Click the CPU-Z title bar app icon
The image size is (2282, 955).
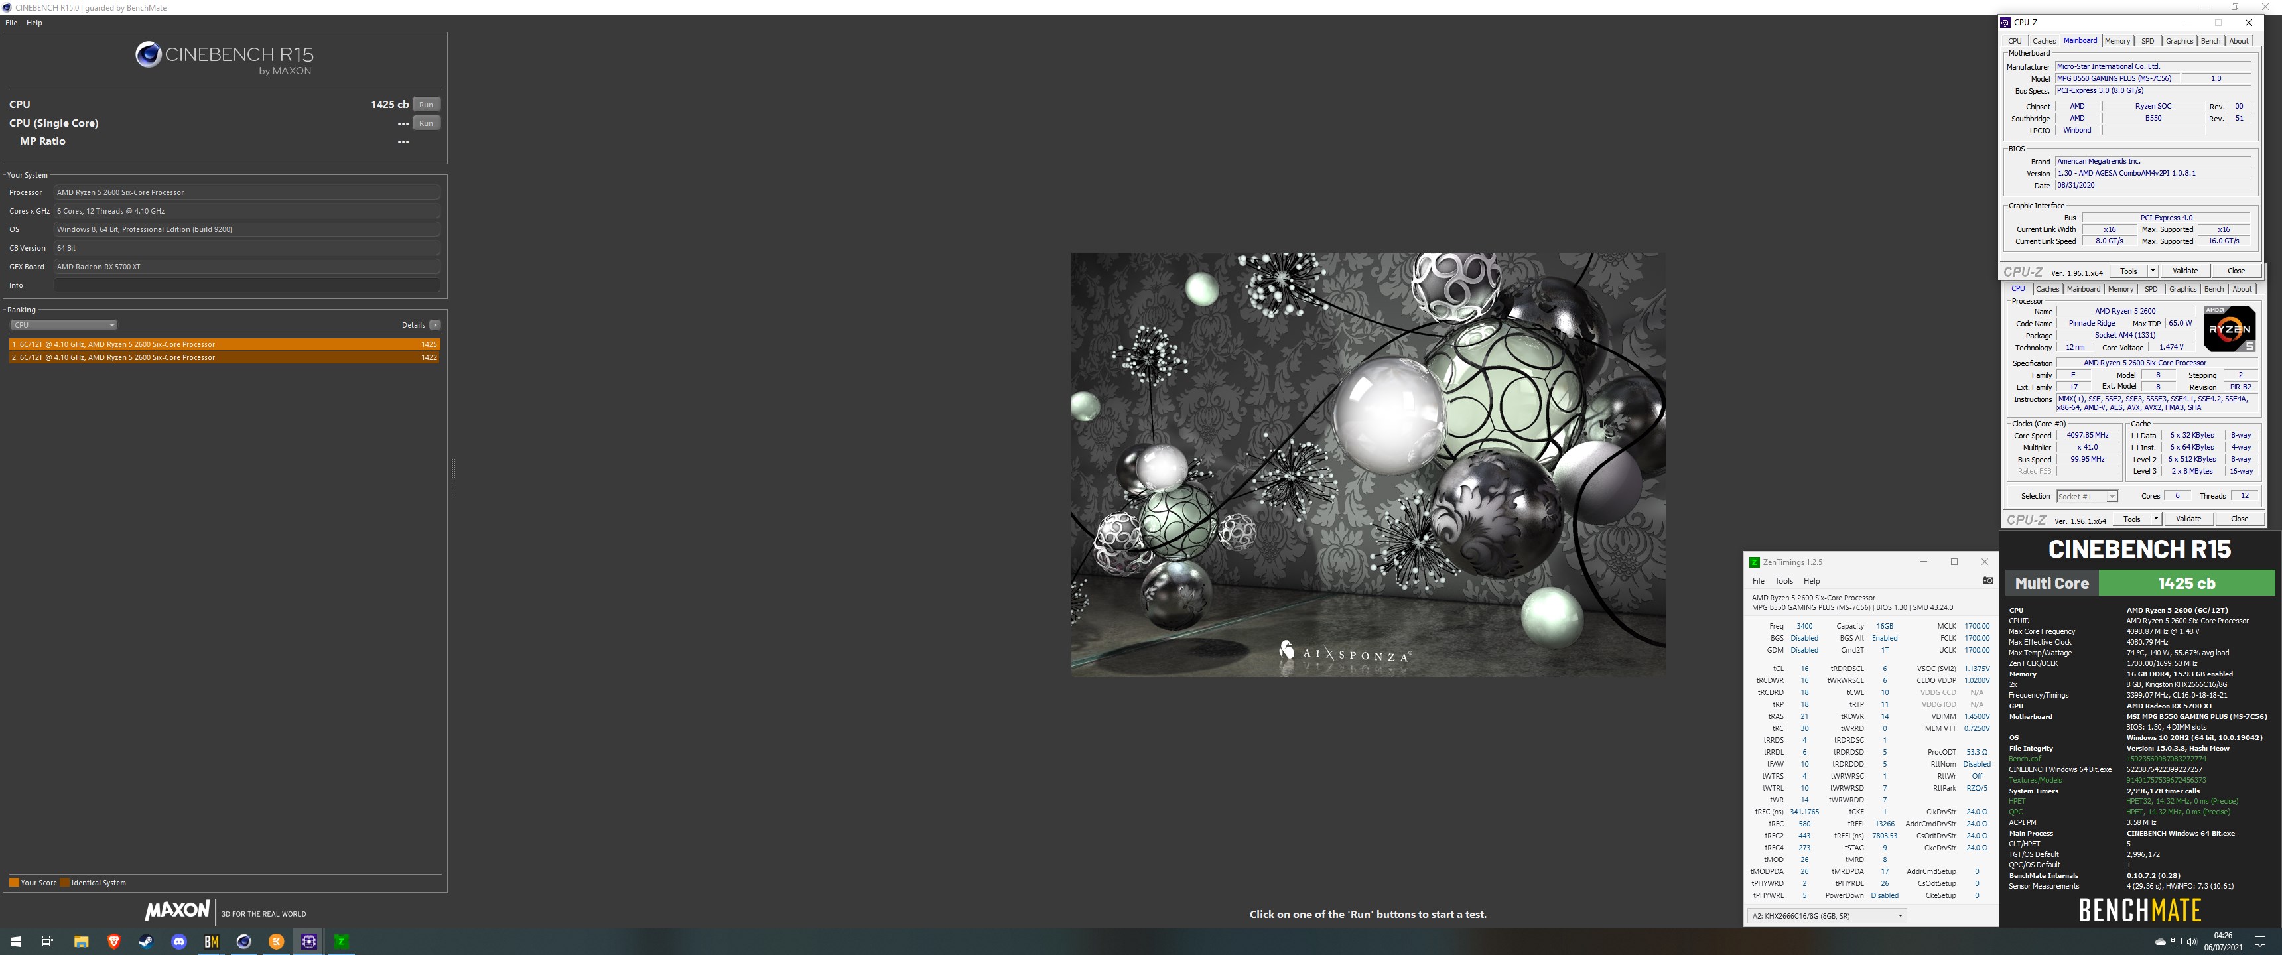click(x=2005, y=22)
